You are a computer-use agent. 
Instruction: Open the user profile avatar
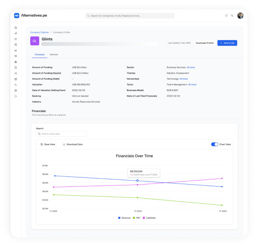pyautogui.click(x=240, y=16)
